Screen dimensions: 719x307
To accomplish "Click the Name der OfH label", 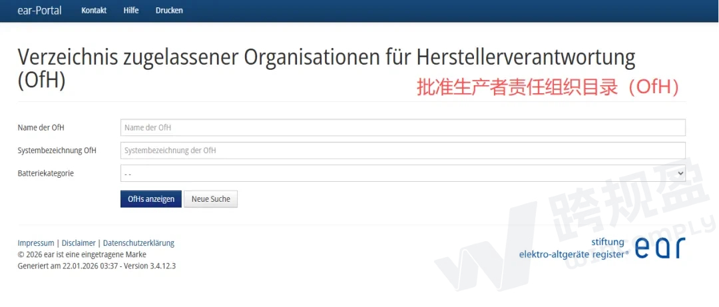I will tap(41, 128).
